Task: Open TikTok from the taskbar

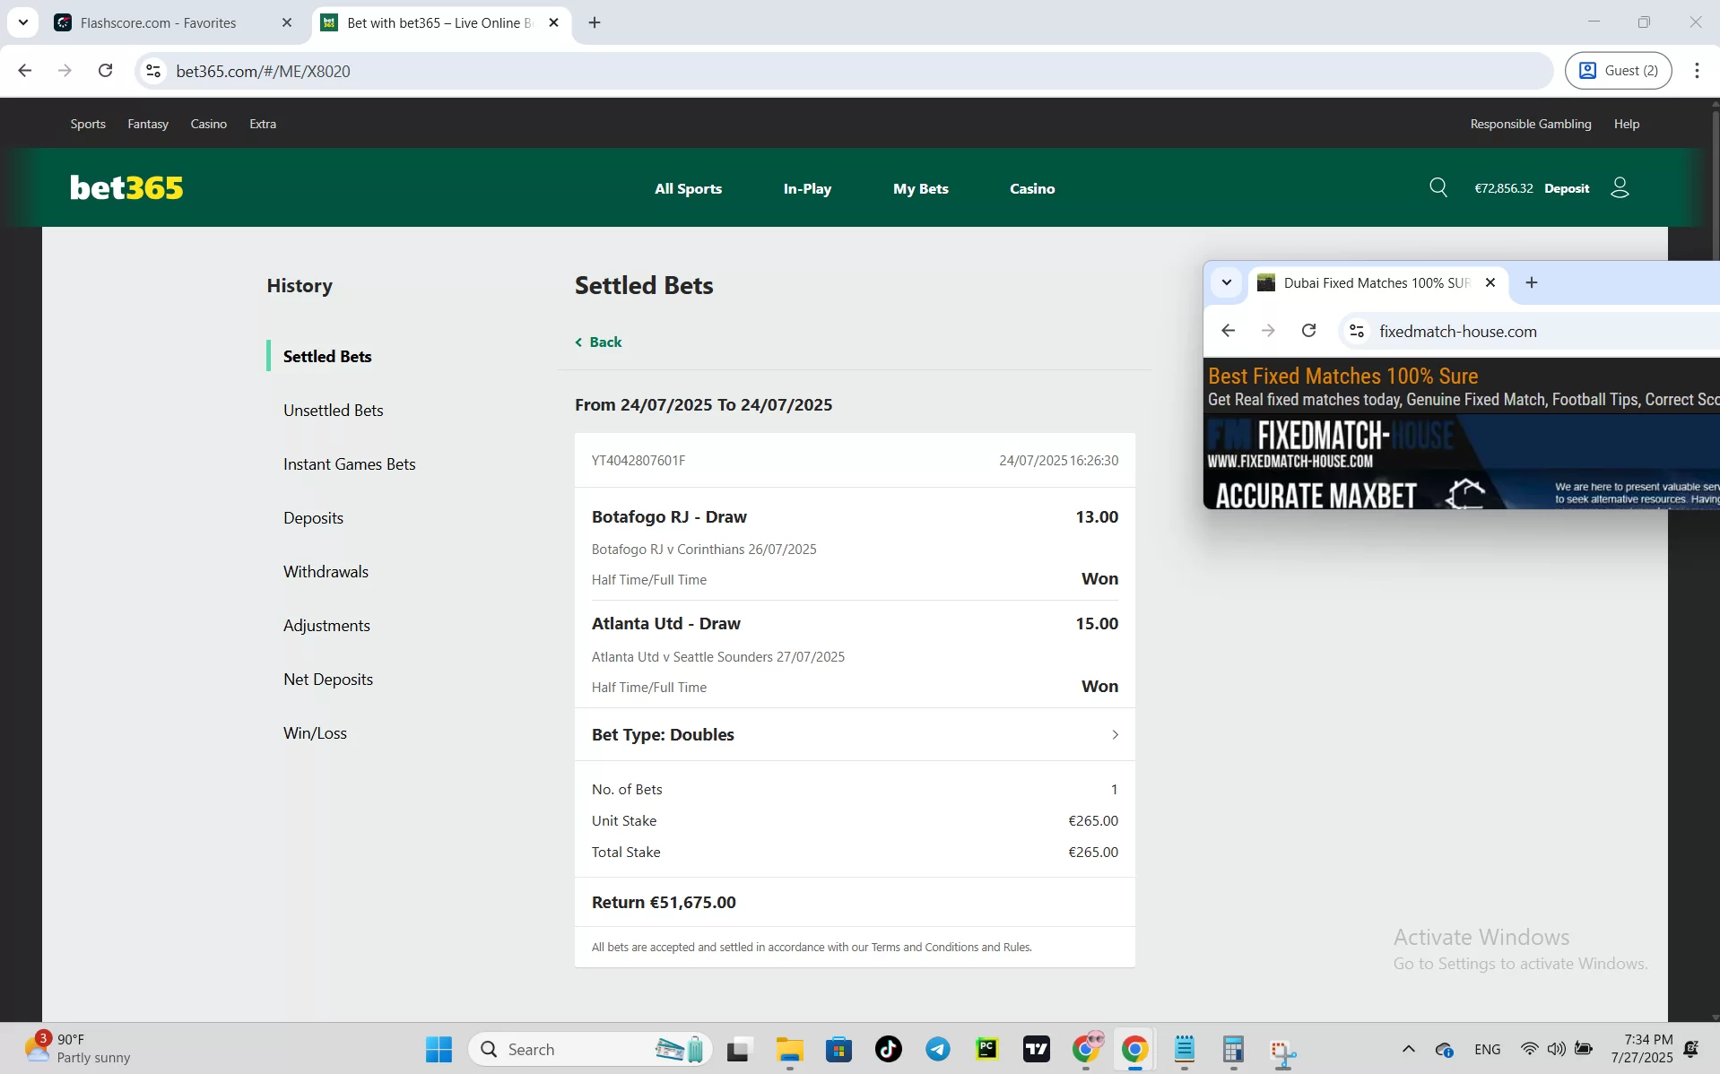Action: tap(887, 1049)
